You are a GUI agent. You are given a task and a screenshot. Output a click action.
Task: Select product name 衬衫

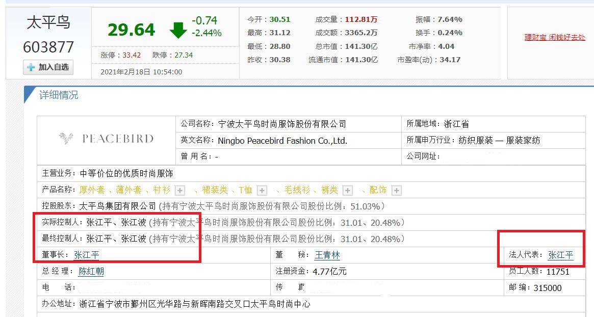coord(162,190)
